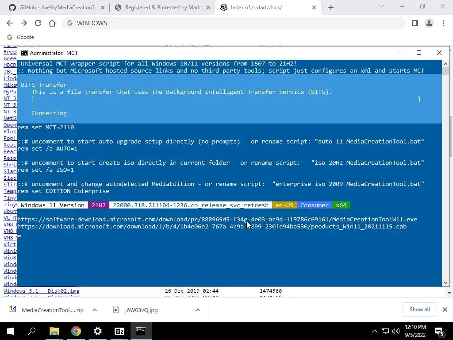Open Settings gear in the taskbar

click(x=97, y=331)
